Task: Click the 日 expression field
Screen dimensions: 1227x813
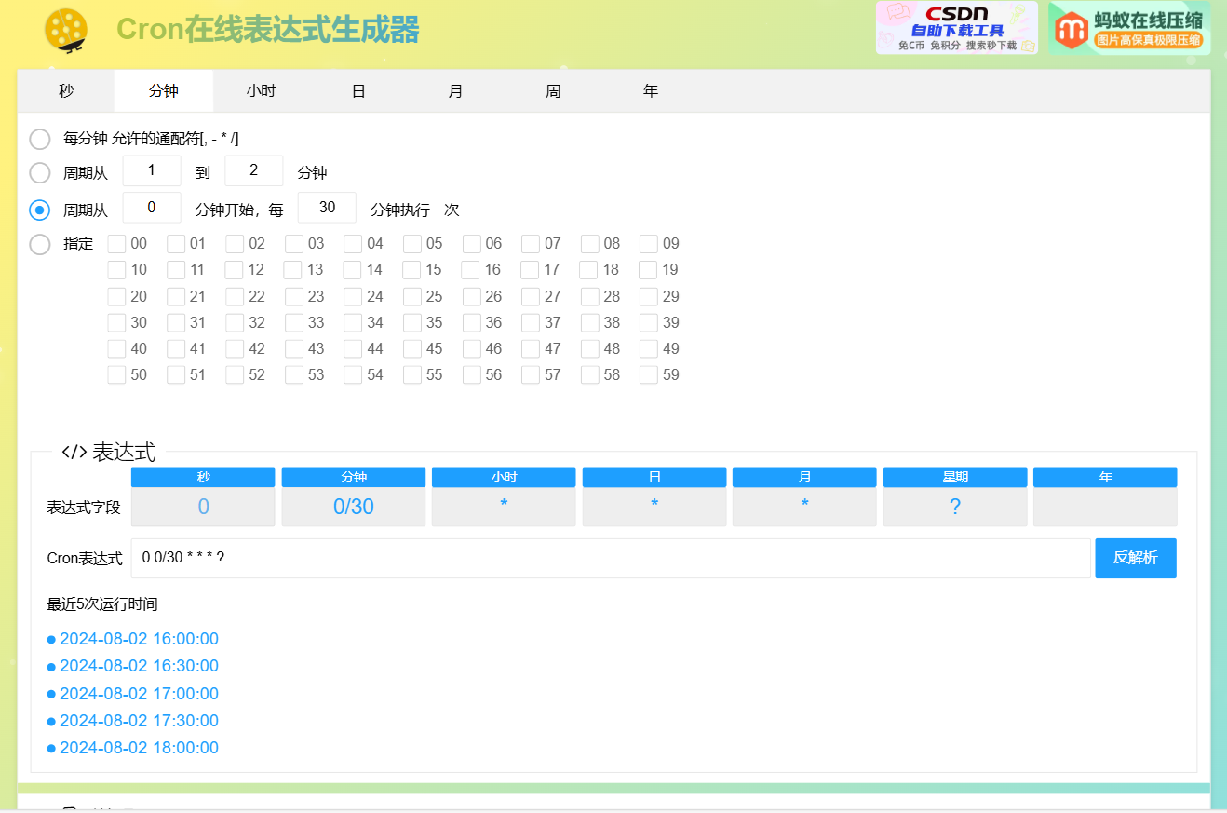Action: pos(654,508)
